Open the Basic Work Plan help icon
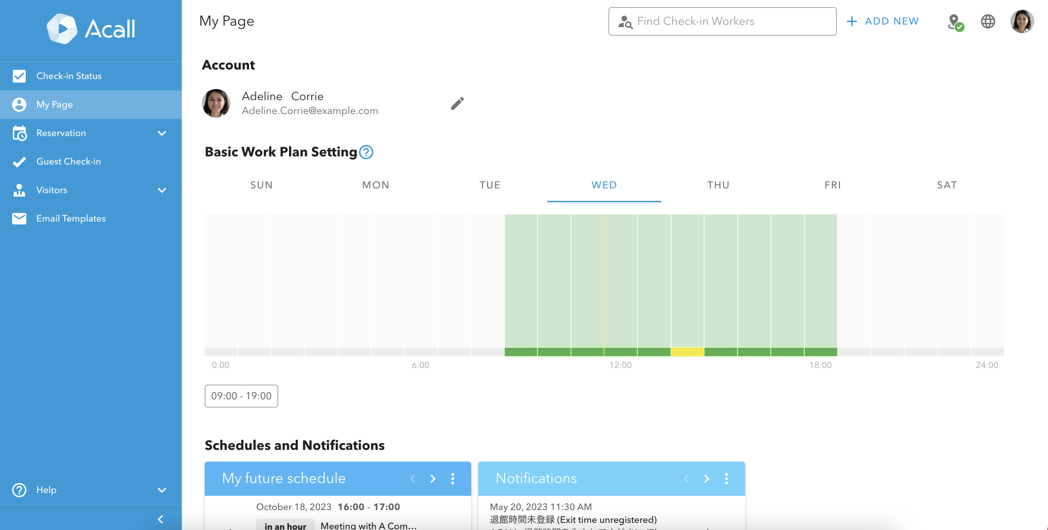This screenshot has width=1048, height=530. (x=366, y=152)
